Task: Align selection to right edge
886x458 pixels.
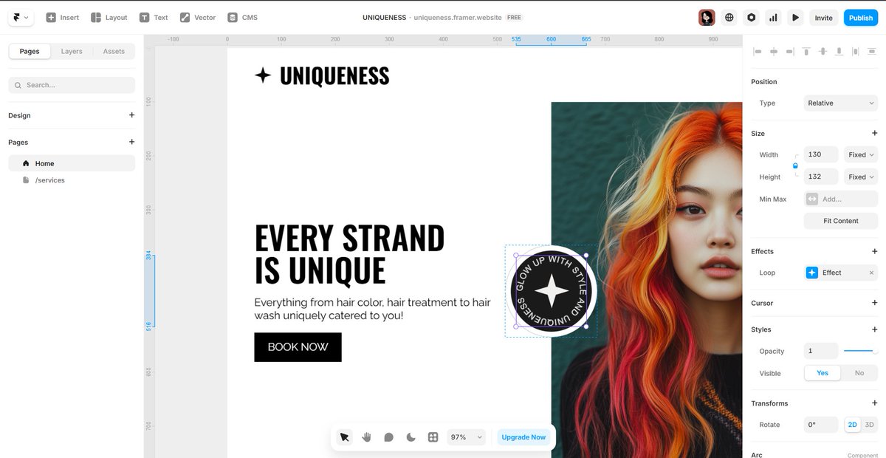Action: (x=790, y=52)
